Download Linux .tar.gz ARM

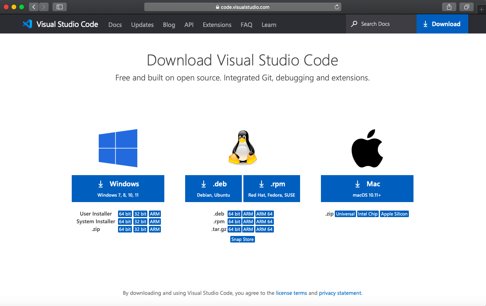[x=248, y=229]
